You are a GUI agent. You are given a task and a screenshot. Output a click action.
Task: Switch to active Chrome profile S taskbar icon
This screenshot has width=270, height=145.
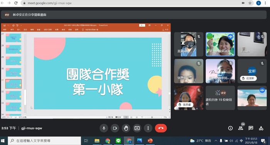click(x=129, y=141)
